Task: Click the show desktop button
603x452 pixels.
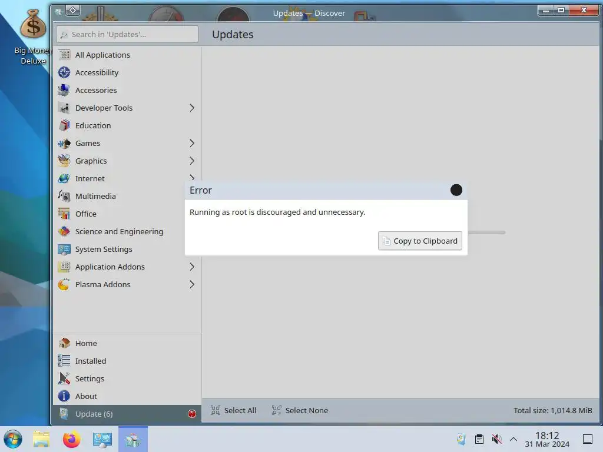Action: pyautogui.click(x=588, y=439)
